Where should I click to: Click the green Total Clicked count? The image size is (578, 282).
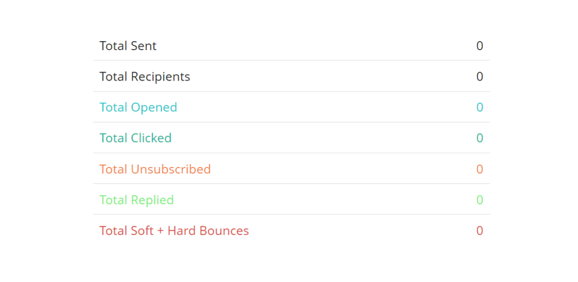coord(479,138)
